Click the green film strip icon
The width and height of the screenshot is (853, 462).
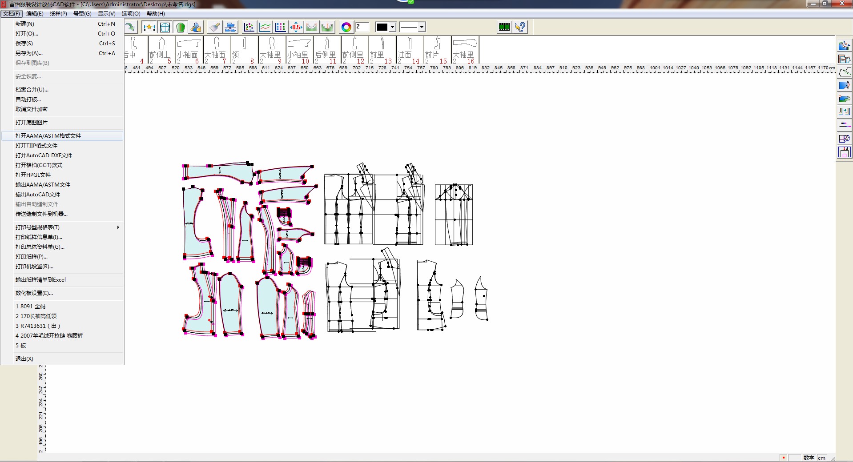pyautogui.click(x=504, y=28)
